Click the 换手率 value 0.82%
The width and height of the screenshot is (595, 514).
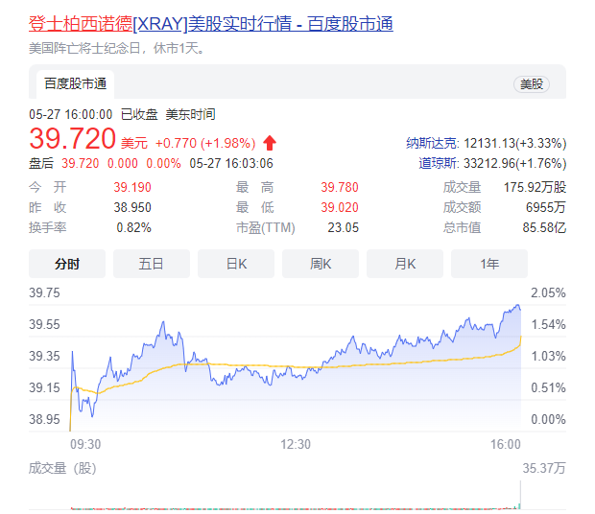point(134,227)
